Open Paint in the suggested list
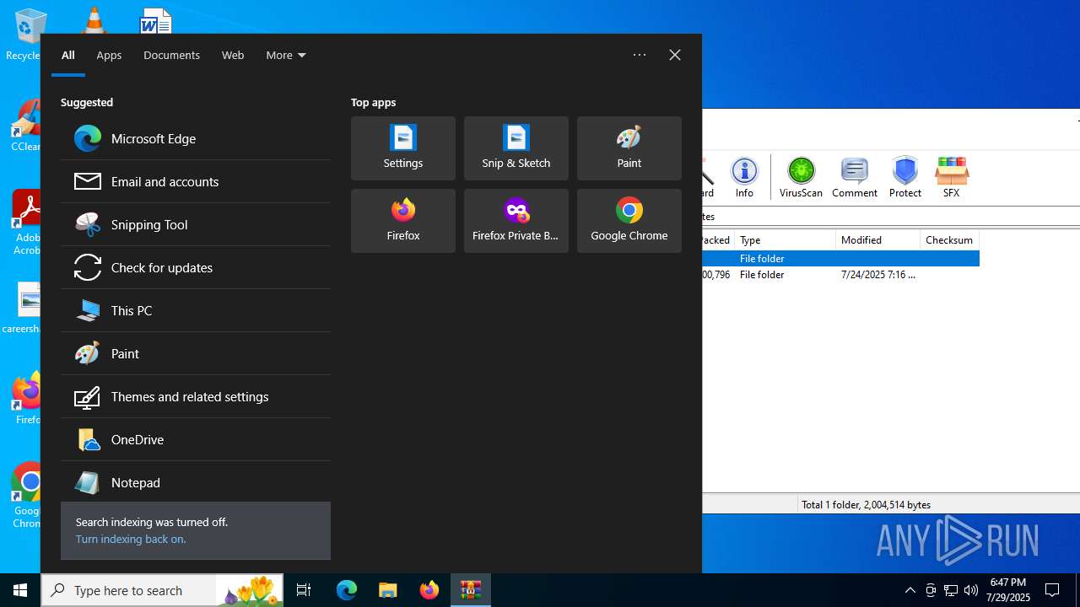 coord(195,353)
